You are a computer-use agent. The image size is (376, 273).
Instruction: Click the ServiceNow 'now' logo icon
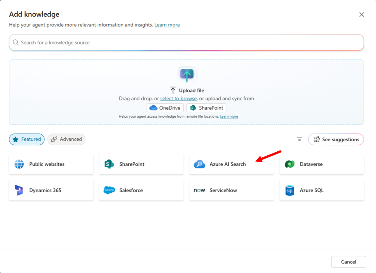coord(200,190)
